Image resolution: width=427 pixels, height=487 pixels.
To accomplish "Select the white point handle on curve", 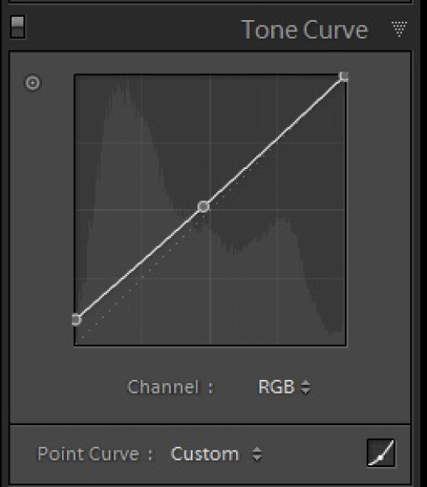I will click(x=344, y=76).
